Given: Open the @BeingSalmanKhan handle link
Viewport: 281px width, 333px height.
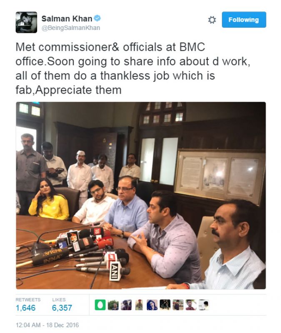Looking at the screenshot, I should click(x=71, y=28).
